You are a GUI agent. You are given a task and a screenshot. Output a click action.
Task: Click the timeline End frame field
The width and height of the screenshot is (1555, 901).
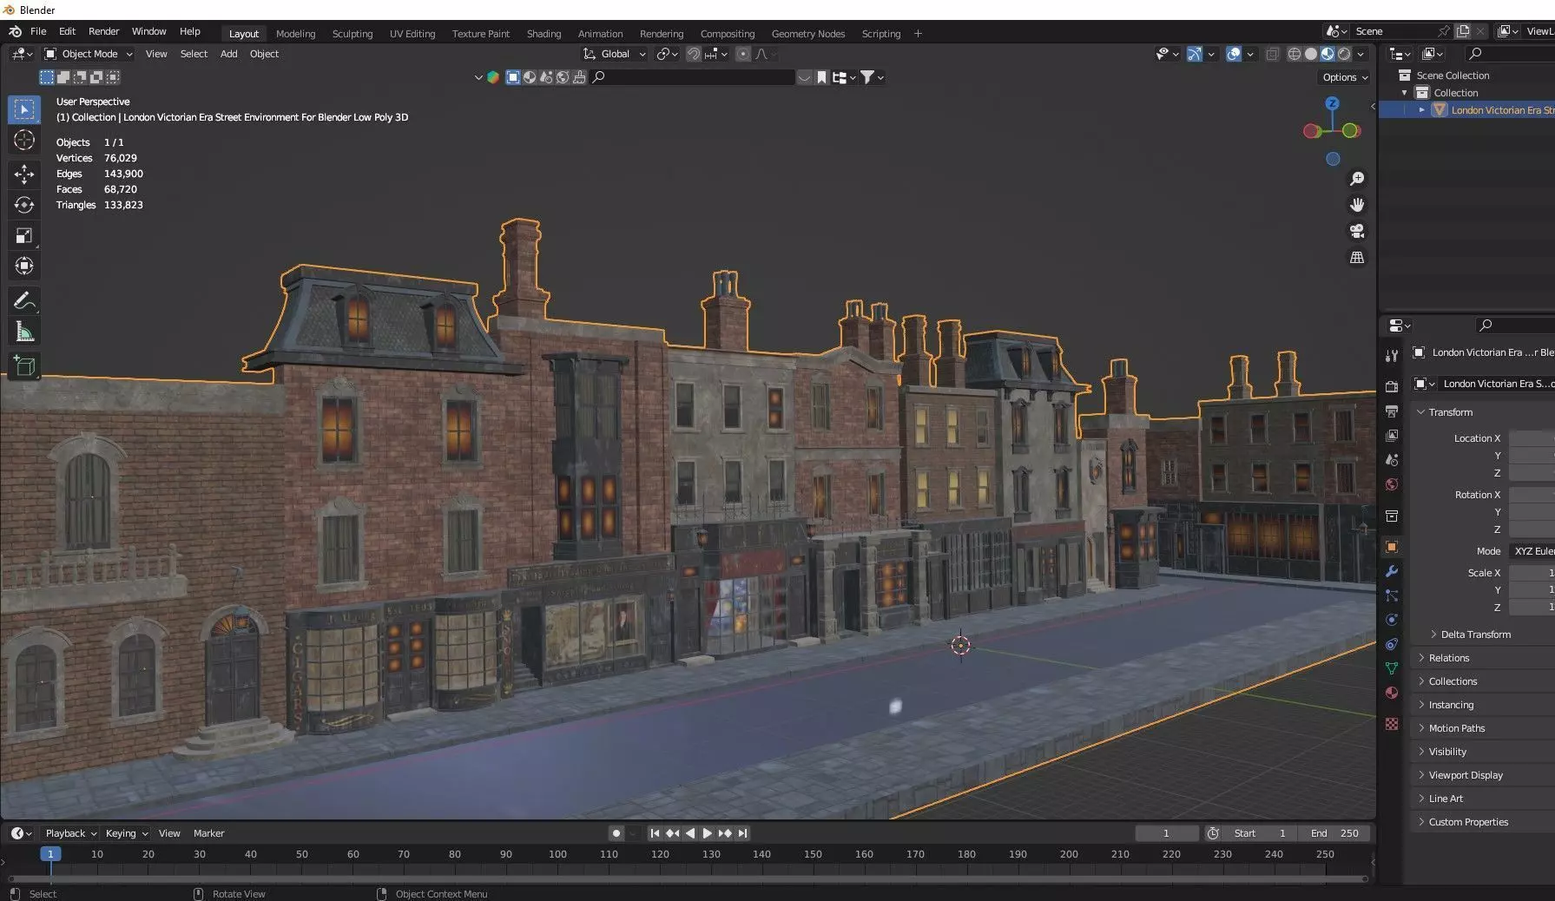(1335, 833)
